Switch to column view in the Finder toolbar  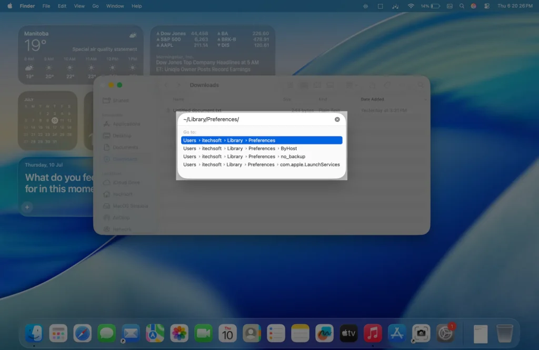point(318,85)
